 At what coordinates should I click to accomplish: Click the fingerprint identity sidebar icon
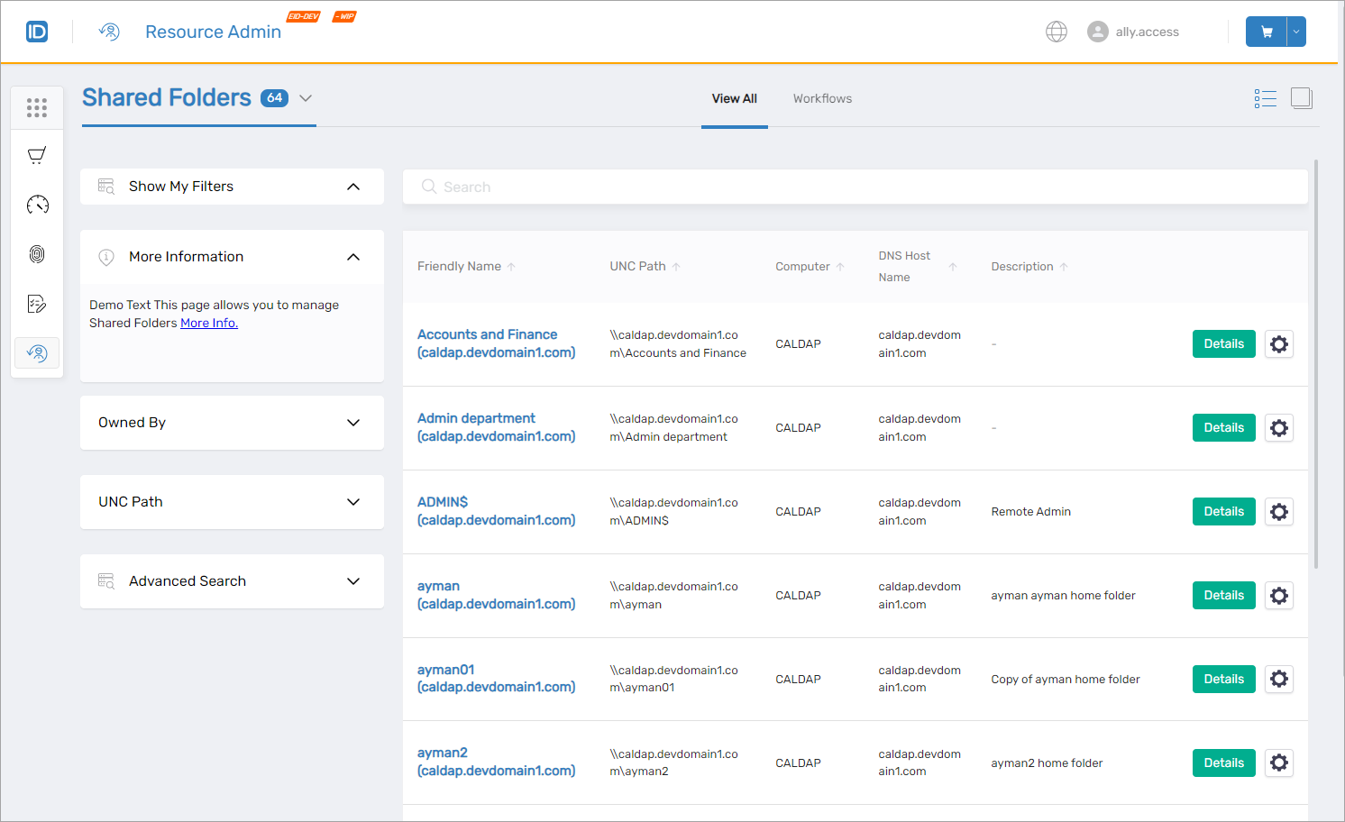[36, 254]
